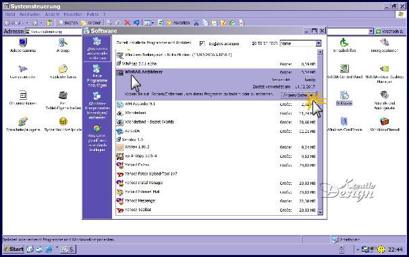Open the Ansicht menu
409x257 pixels.
coord(52,15)
